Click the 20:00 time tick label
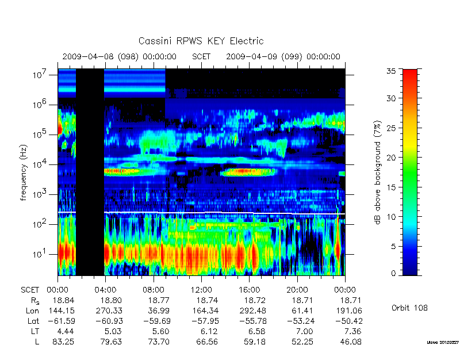460x345 pixels. click(x=297, y=290)
